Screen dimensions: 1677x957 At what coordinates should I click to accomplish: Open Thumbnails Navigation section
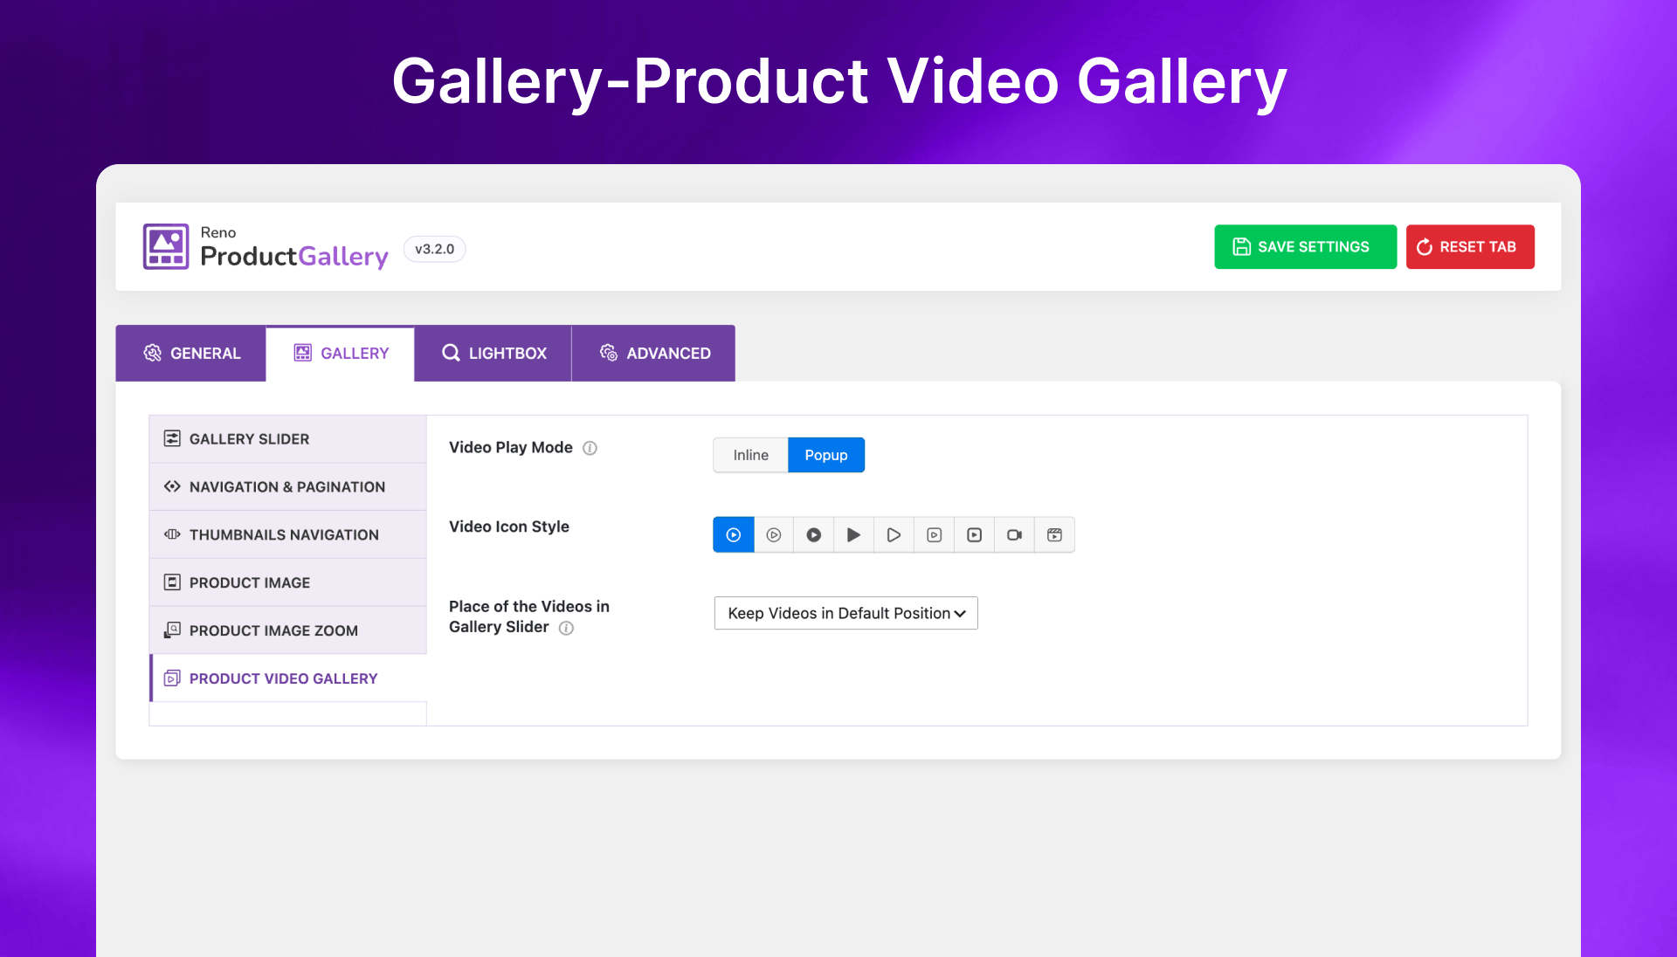pyautogui.click(x=288, y=534)
